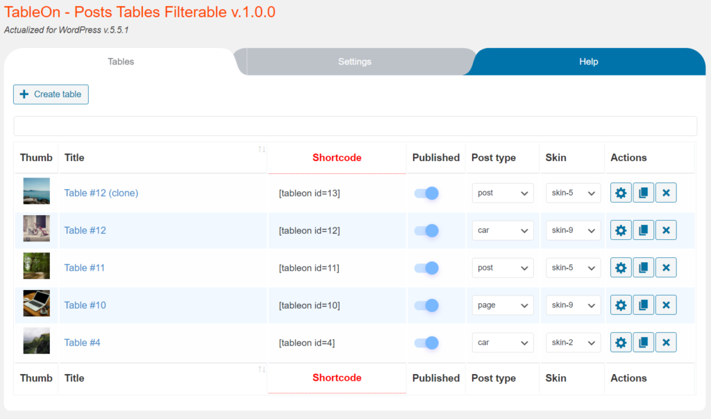Sort by Title using header sort arrows
Screen dimensions: 711x419
pyautogui.click(x=262, y=149)
